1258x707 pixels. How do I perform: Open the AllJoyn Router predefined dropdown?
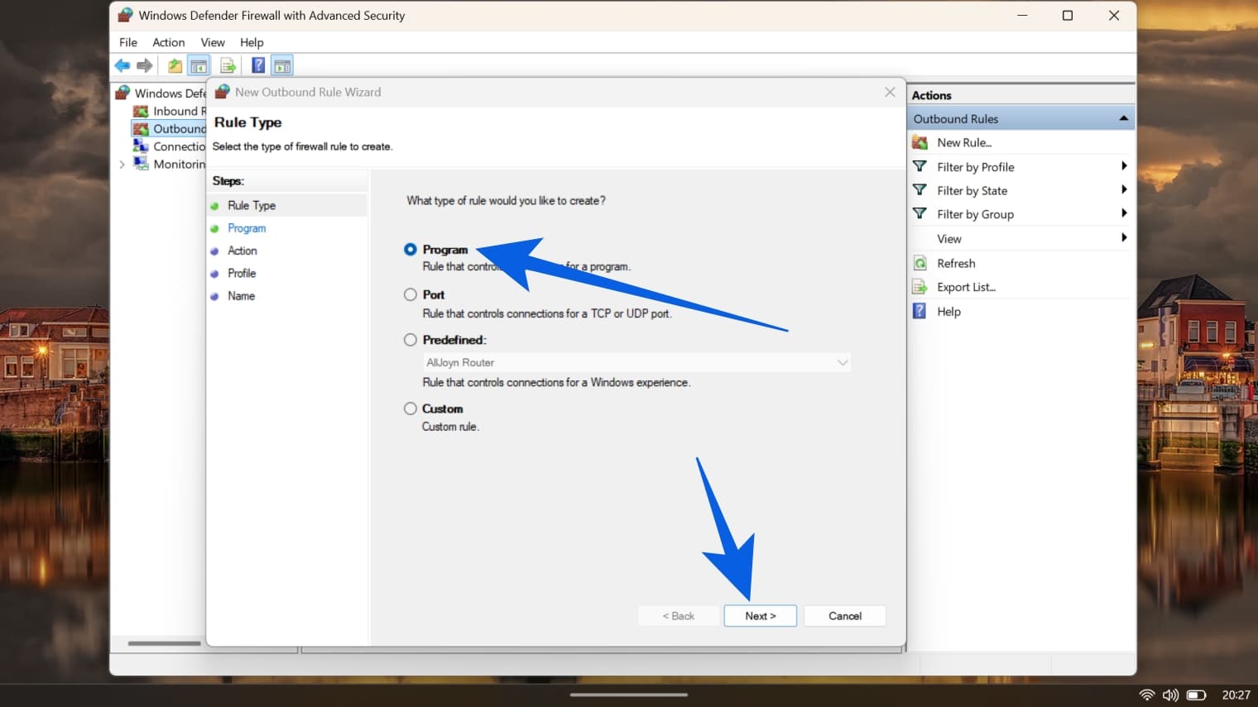(x=636, y=362)
